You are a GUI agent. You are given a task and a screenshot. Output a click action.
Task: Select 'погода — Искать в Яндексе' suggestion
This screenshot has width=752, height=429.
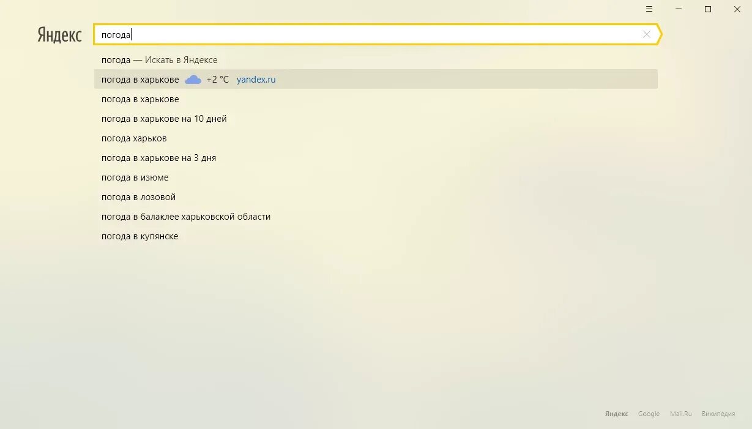point(376,60)
